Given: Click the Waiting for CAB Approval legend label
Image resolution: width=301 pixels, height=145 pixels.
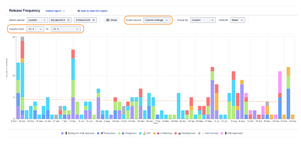Looking at the screenshot, I should coord(81,133).
